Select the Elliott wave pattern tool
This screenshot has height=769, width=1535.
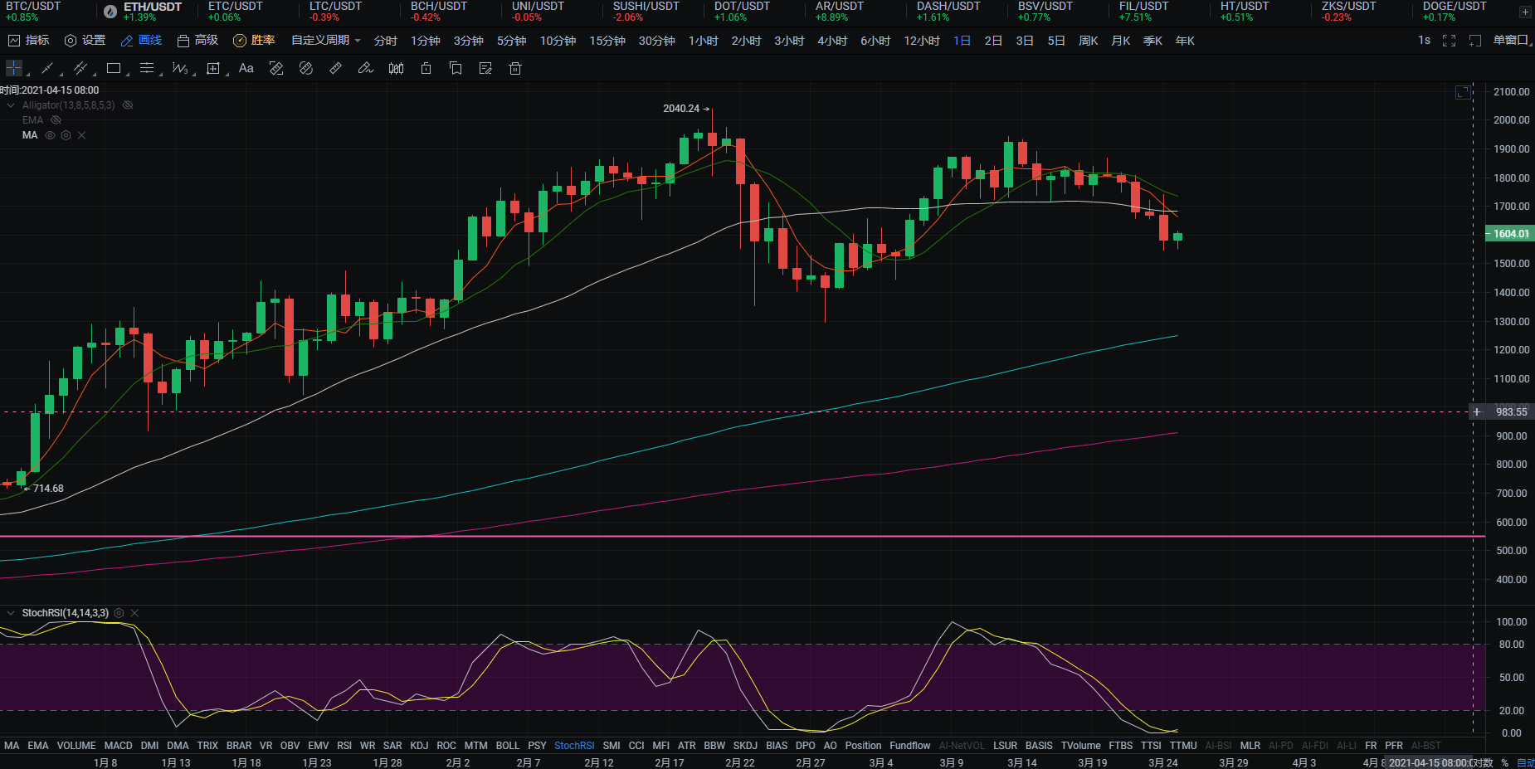(x=180, y=68)
